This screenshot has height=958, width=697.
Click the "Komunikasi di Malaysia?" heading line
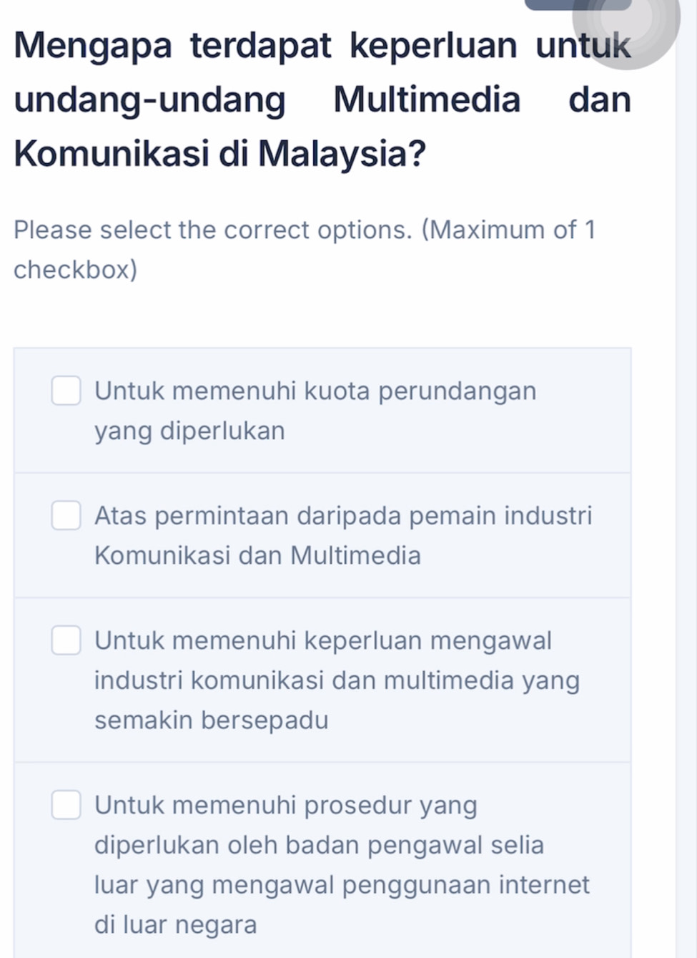point(219,152)
